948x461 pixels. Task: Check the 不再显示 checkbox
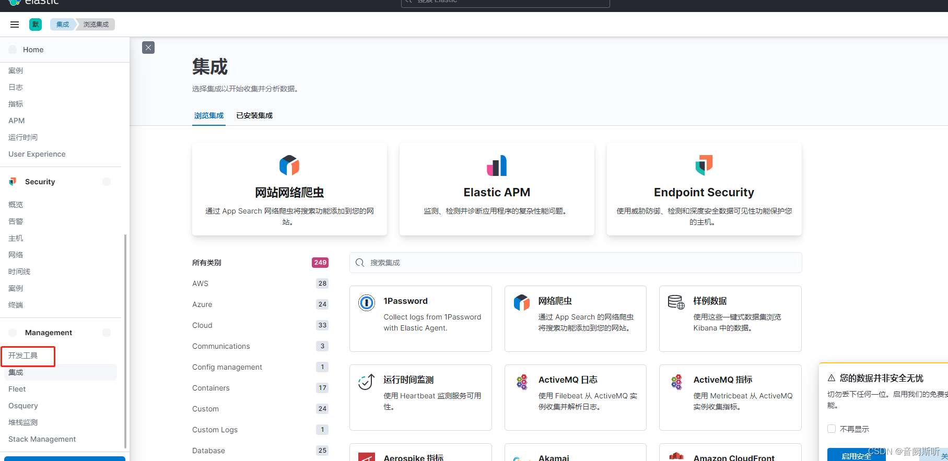click(832, 429)
